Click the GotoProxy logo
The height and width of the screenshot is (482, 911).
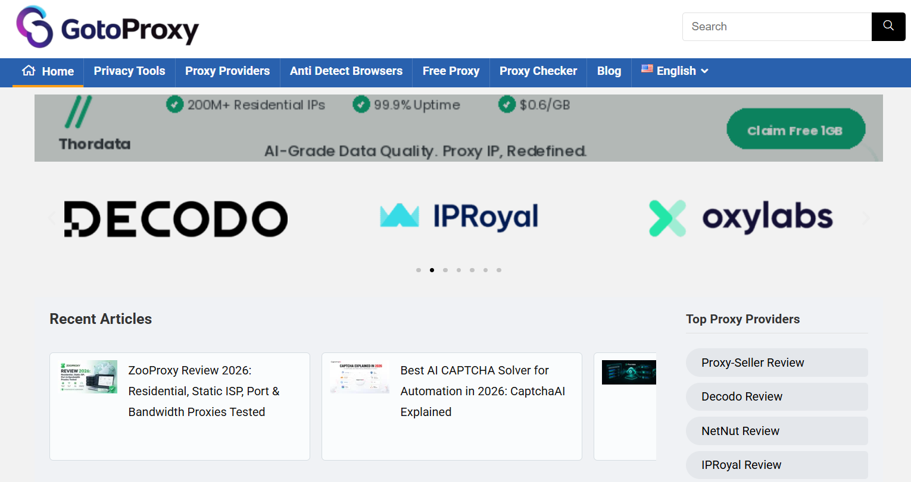click(x=108, y=27)
